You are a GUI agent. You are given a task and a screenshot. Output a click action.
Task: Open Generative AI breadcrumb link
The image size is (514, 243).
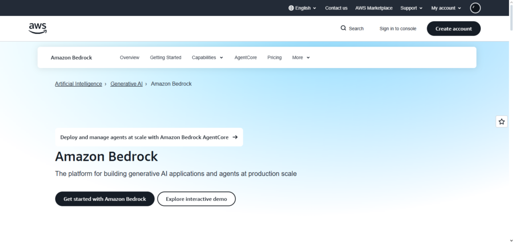point(126,84)
